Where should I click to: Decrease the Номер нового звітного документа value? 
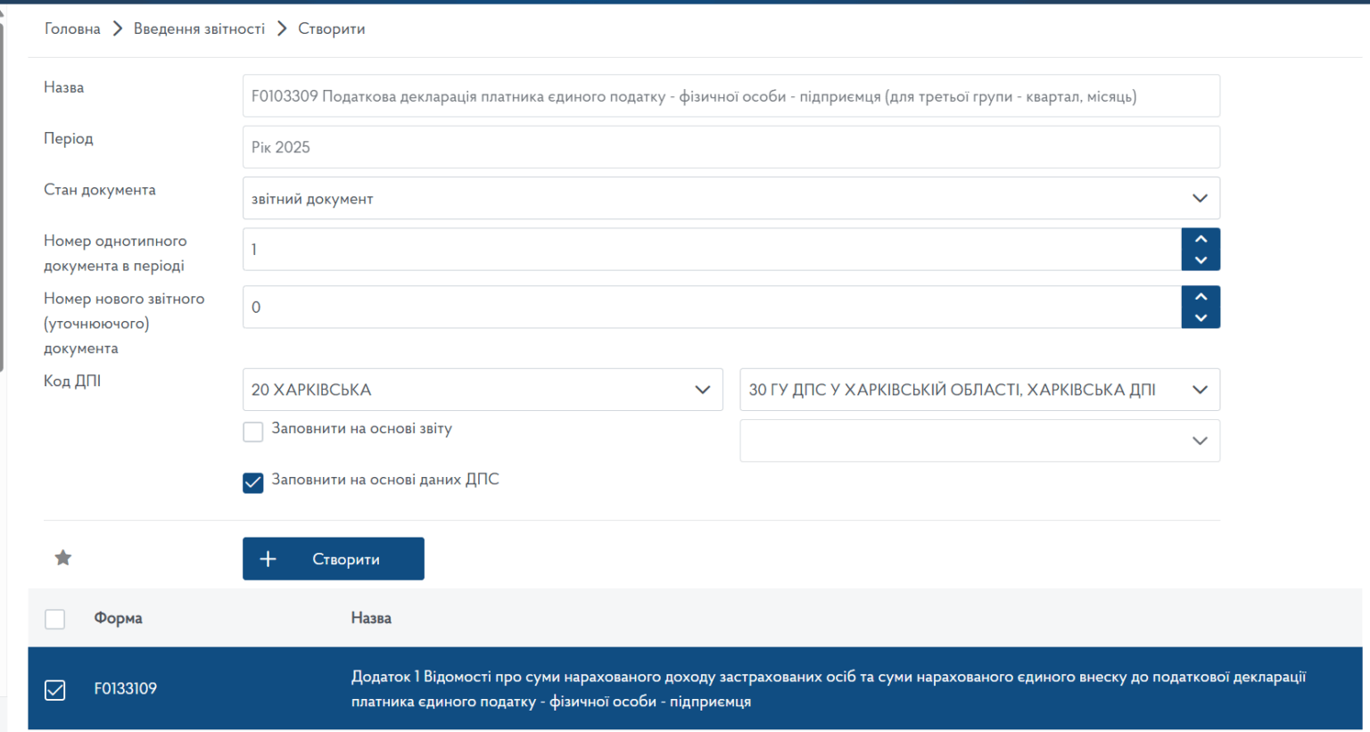[1201, 318]
